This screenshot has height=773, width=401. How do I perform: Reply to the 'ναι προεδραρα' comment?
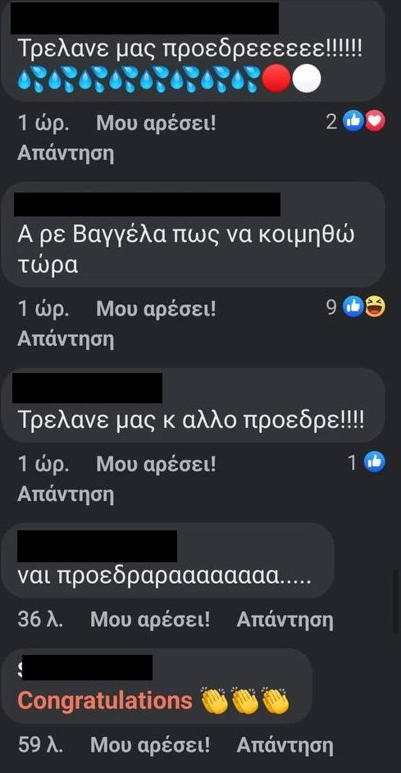tap(285, 620)
